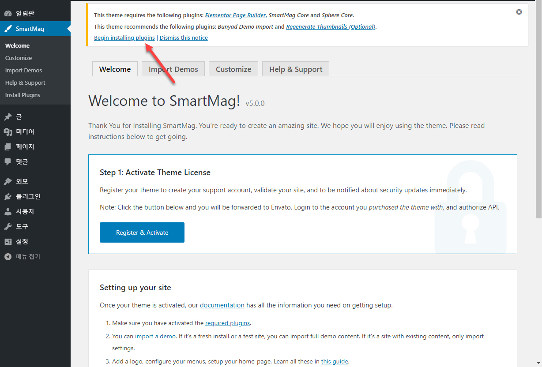Click the SmartMag paintbrush icon
The width and height of the screenshot is (542, 367).
8,29
